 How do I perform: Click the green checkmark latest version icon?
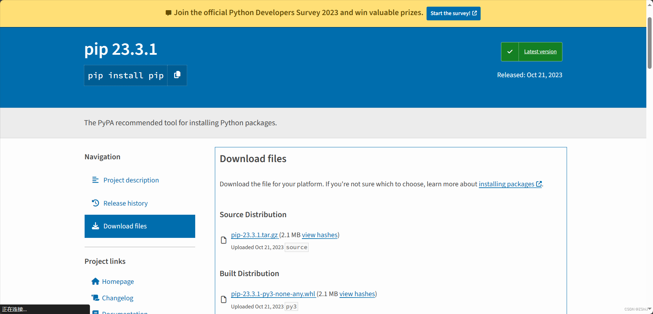pos(510,52)
